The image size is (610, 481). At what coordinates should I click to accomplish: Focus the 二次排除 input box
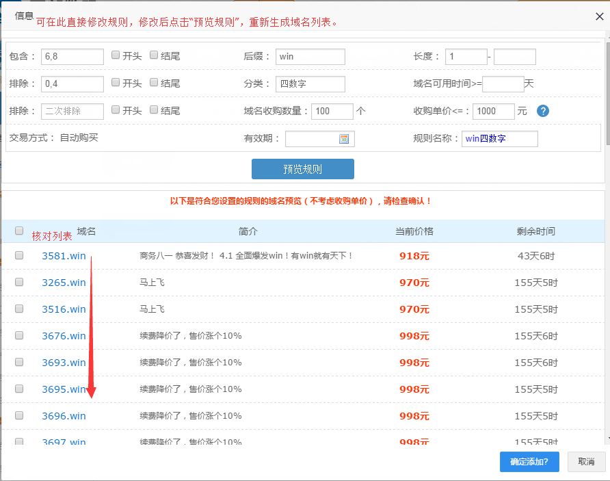72,112
